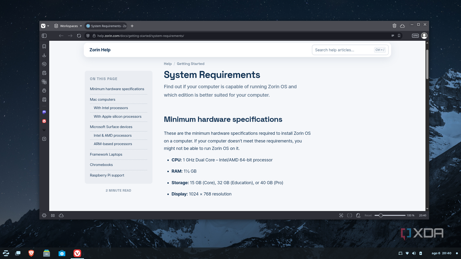Toggle the sidebar panel visibility
The width and height of the screenshot is (461, 259).
(44, 36)
